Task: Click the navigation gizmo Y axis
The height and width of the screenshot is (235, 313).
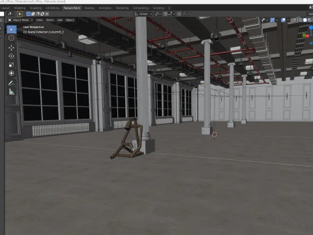Action: pyautogui.click(x=304, y=35)
